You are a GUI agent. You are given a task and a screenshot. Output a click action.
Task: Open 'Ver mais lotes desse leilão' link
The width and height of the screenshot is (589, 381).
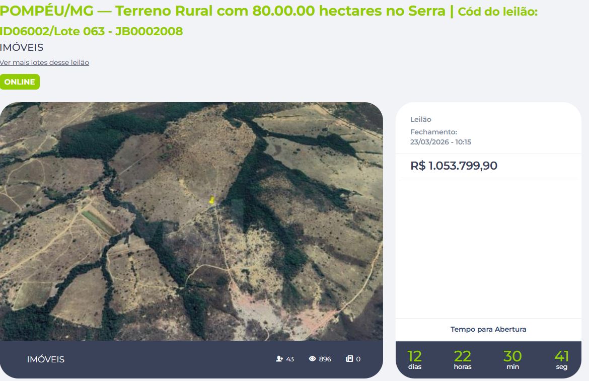(44, 63)
